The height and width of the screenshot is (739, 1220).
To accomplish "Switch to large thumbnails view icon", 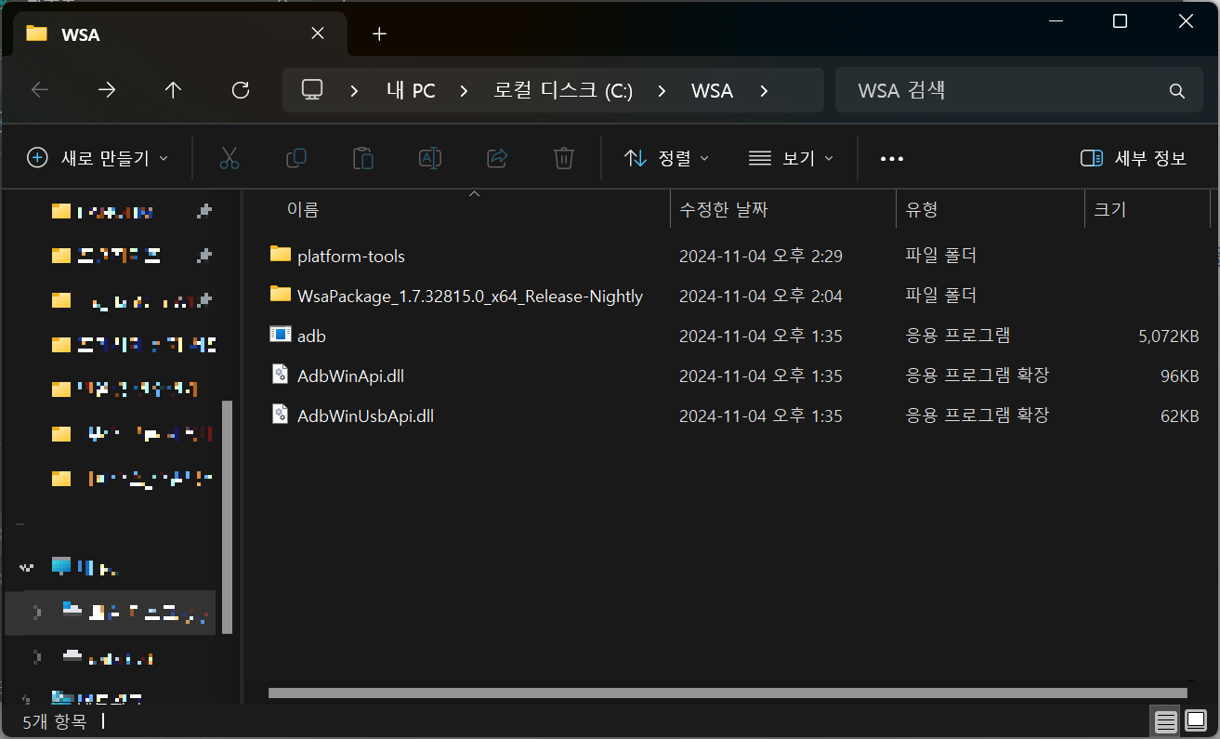I will (x=1196, y=720).
